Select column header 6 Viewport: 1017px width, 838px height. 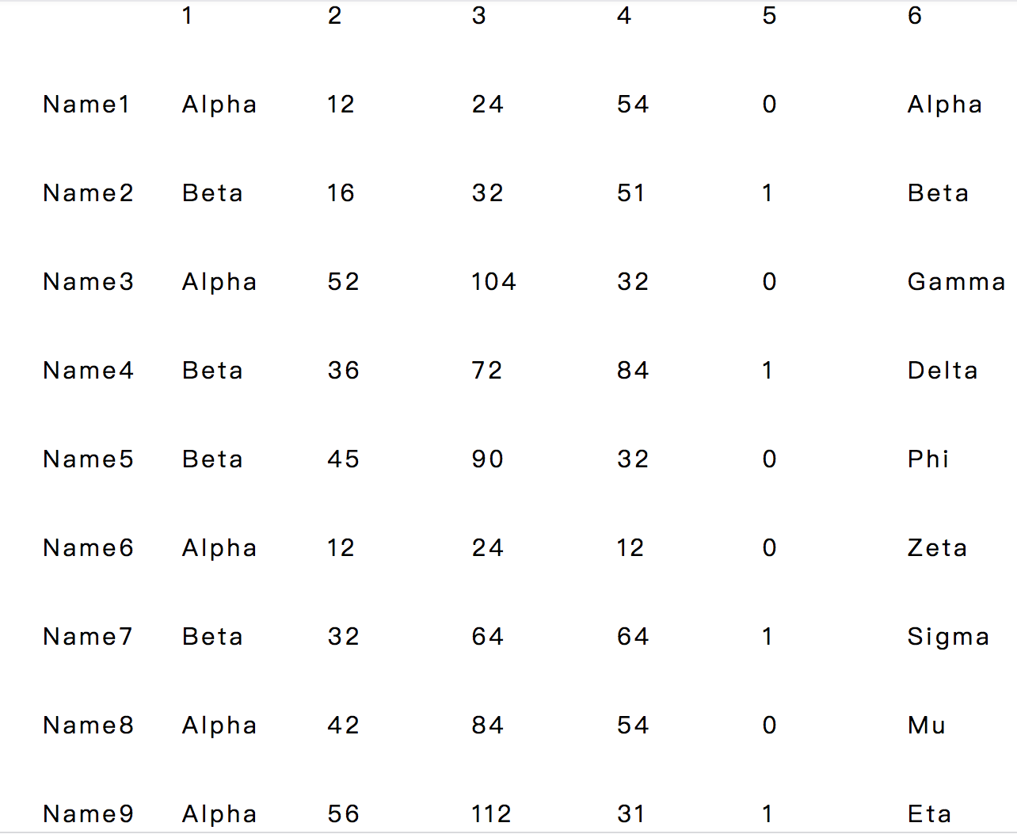point(915,16)
